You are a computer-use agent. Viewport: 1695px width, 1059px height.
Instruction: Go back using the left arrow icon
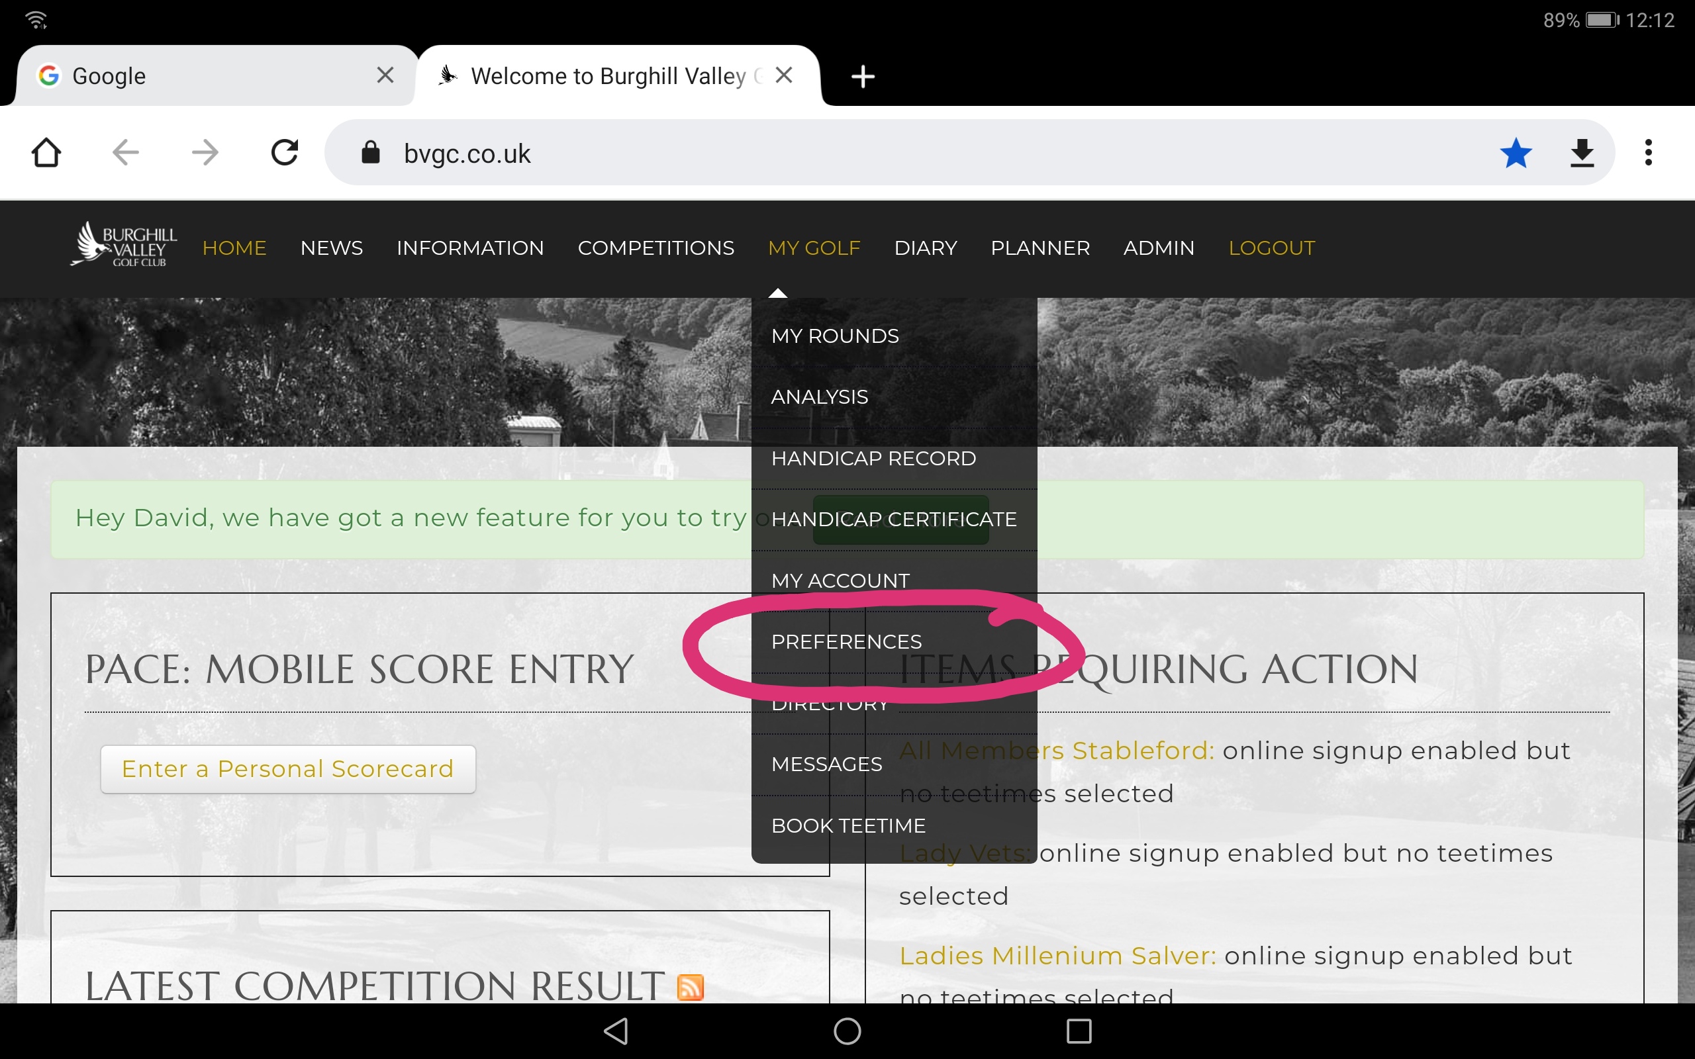[x=125, y=152]
